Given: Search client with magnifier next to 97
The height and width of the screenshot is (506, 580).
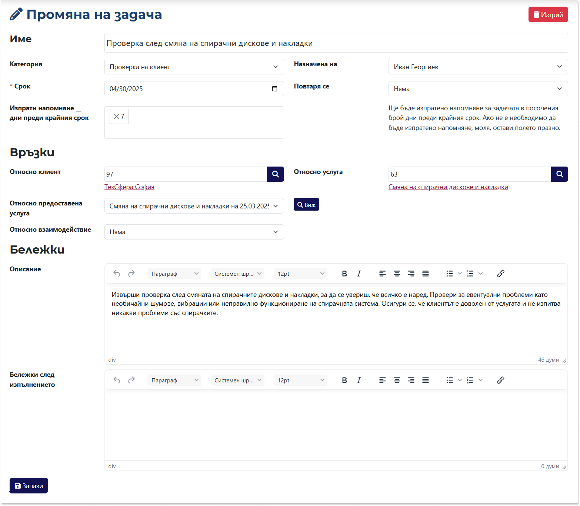Looking at the screenshot, I should [x=276, y=174].
